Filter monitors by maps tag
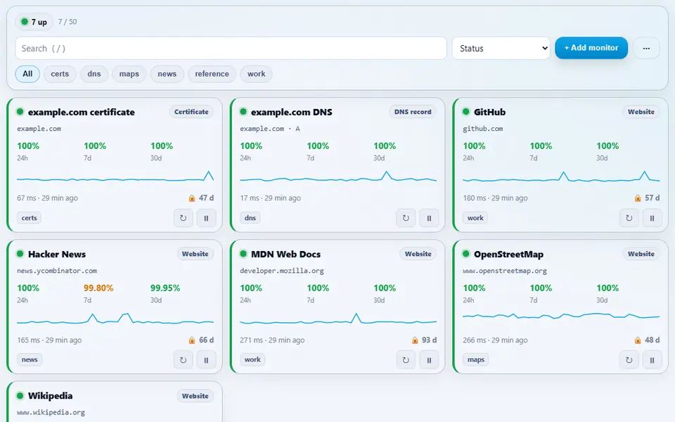The width and height of the screenshot is (675, 422). pyautogui.click(x=129, y=74)
